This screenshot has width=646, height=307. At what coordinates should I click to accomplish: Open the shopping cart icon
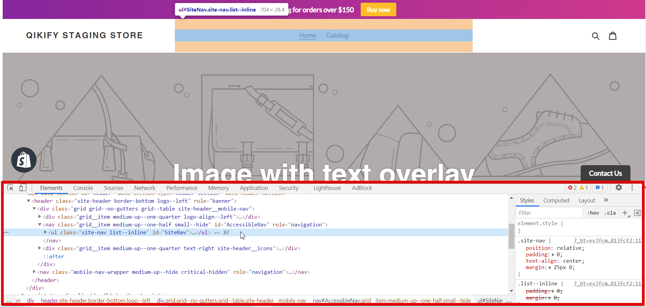pyautogui.click(x=612, y=36)
